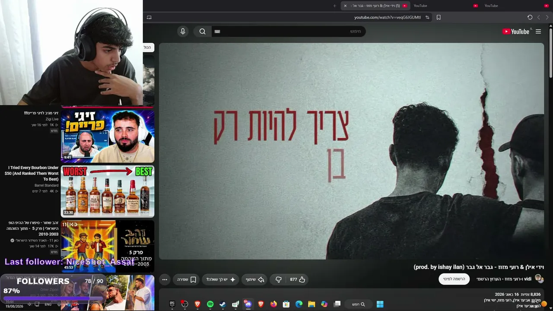This screenshot has height=311, width=553.
Task: Like the video with 877 likes
Action: coord(297,279)
